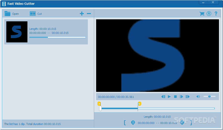Step forward one frame
Screen dimensions: 223x130
[181, 97]
